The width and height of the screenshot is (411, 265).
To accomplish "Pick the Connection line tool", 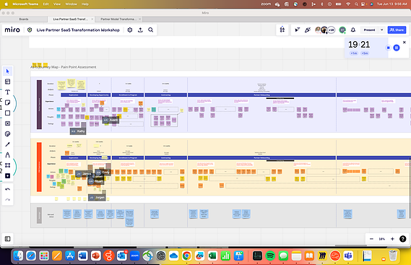I will [8, 144].
